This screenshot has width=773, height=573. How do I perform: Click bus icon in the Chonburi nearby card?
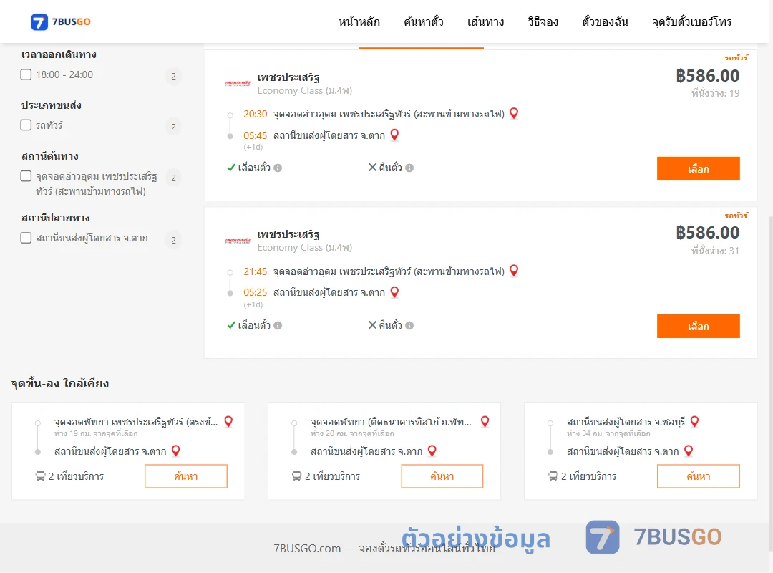pyautogui.click(x=553, y=476)
